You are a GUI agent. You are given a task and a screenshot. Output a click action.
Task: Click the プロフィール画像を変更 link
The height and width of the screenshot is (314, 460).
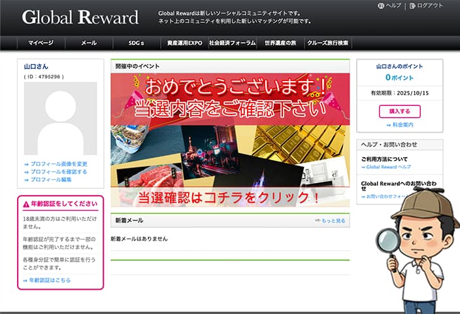click(x=59, y=164)
